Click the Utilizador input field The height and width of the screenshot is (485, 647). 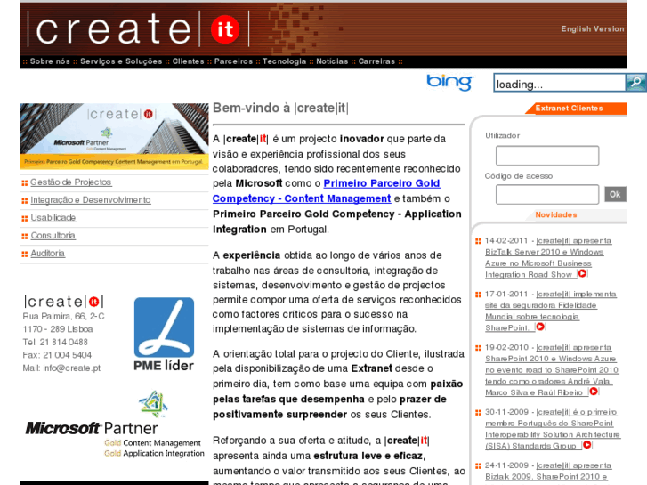(547, 156)
